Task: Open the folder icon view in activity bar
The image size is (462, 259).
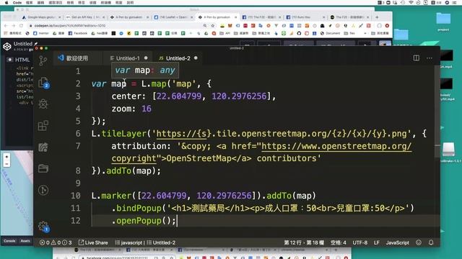Action: (x=43, y=168)
